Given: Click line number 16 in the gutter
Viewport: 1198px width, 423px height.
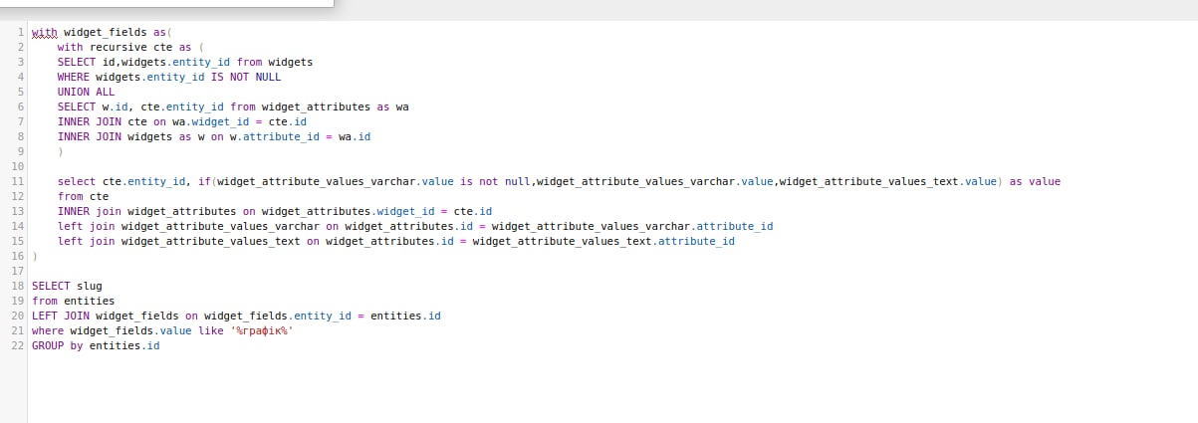Looking at the screenshot, I should pos(18,256).
